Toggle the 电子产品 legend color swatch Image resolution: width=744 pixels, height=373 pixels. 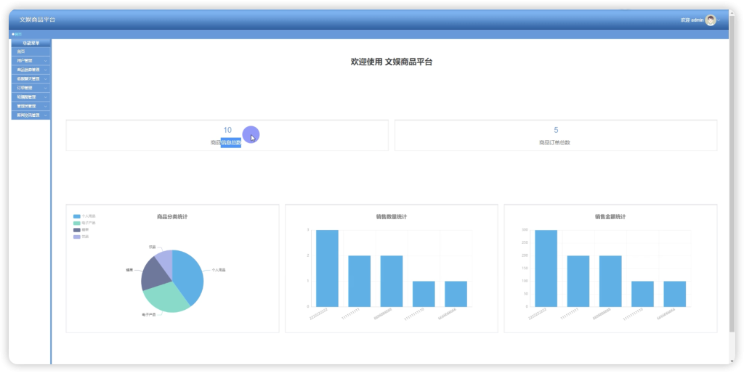77,223
